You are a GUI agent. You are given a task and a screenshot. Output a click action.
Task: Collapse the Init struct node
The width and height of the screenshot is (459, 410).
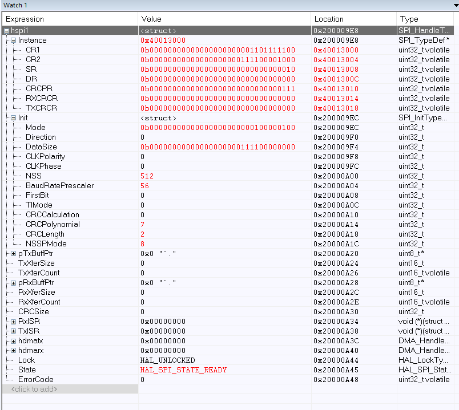pos(14,118)
